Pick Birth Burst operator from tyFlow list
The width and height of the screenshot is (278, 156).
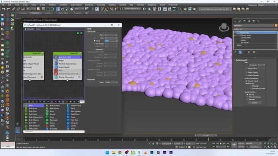[33, 108]
